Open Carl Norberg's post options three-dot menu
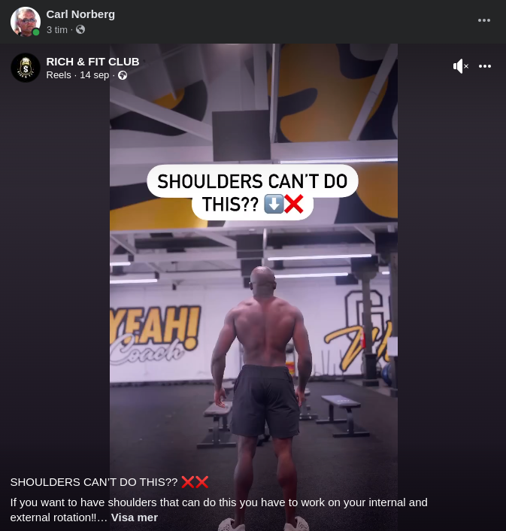 click(x=484, y=20)
